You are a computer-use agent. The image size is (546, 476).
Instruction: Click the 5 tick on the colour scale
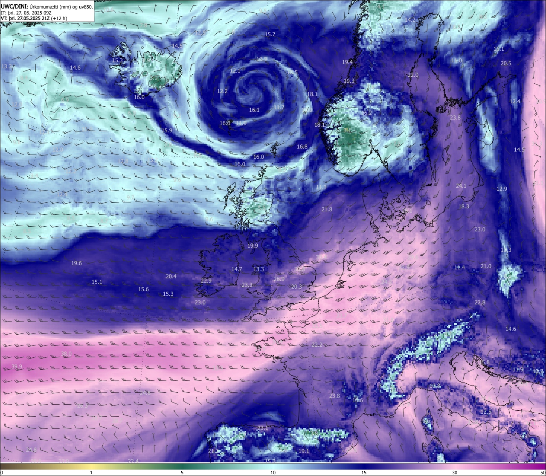[182, 473]
